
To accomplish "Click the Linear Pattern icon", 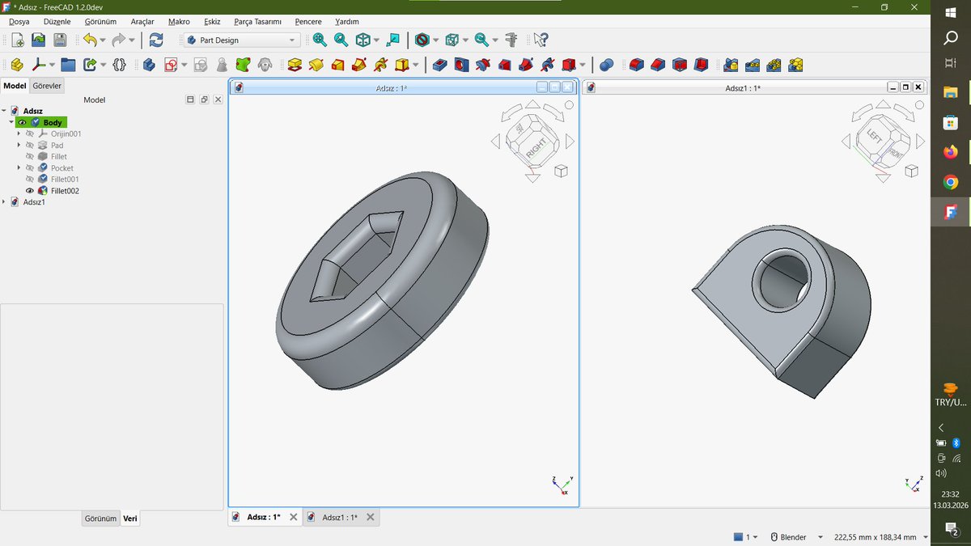I will pos(753,65).
